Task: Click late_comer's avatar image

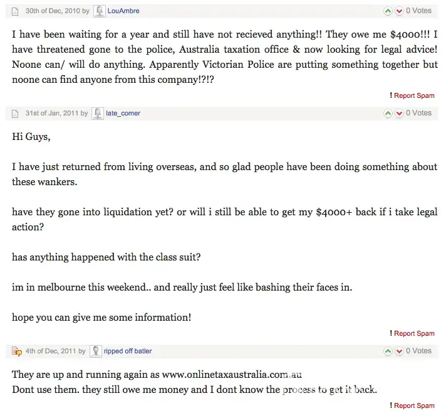Action: 98,114
